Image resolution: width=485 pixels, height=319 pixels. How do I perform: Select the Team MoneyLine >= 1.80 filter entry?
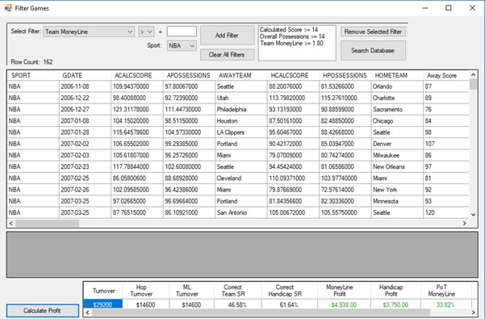(291, 44)
